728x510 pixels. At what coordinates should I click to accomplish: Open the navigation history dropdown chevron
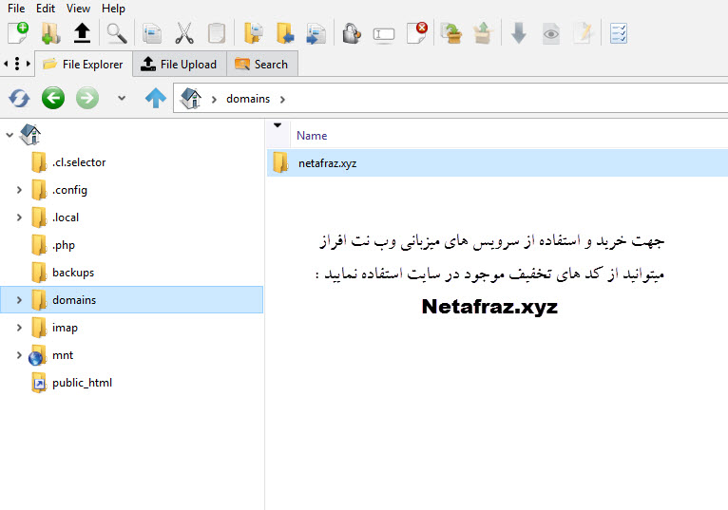click(122, 98)
